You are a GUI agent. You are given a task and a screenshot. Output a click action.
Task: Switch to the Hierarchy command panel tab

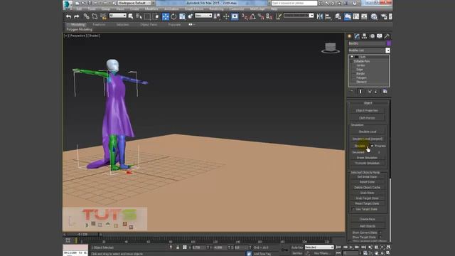[365, 36]
